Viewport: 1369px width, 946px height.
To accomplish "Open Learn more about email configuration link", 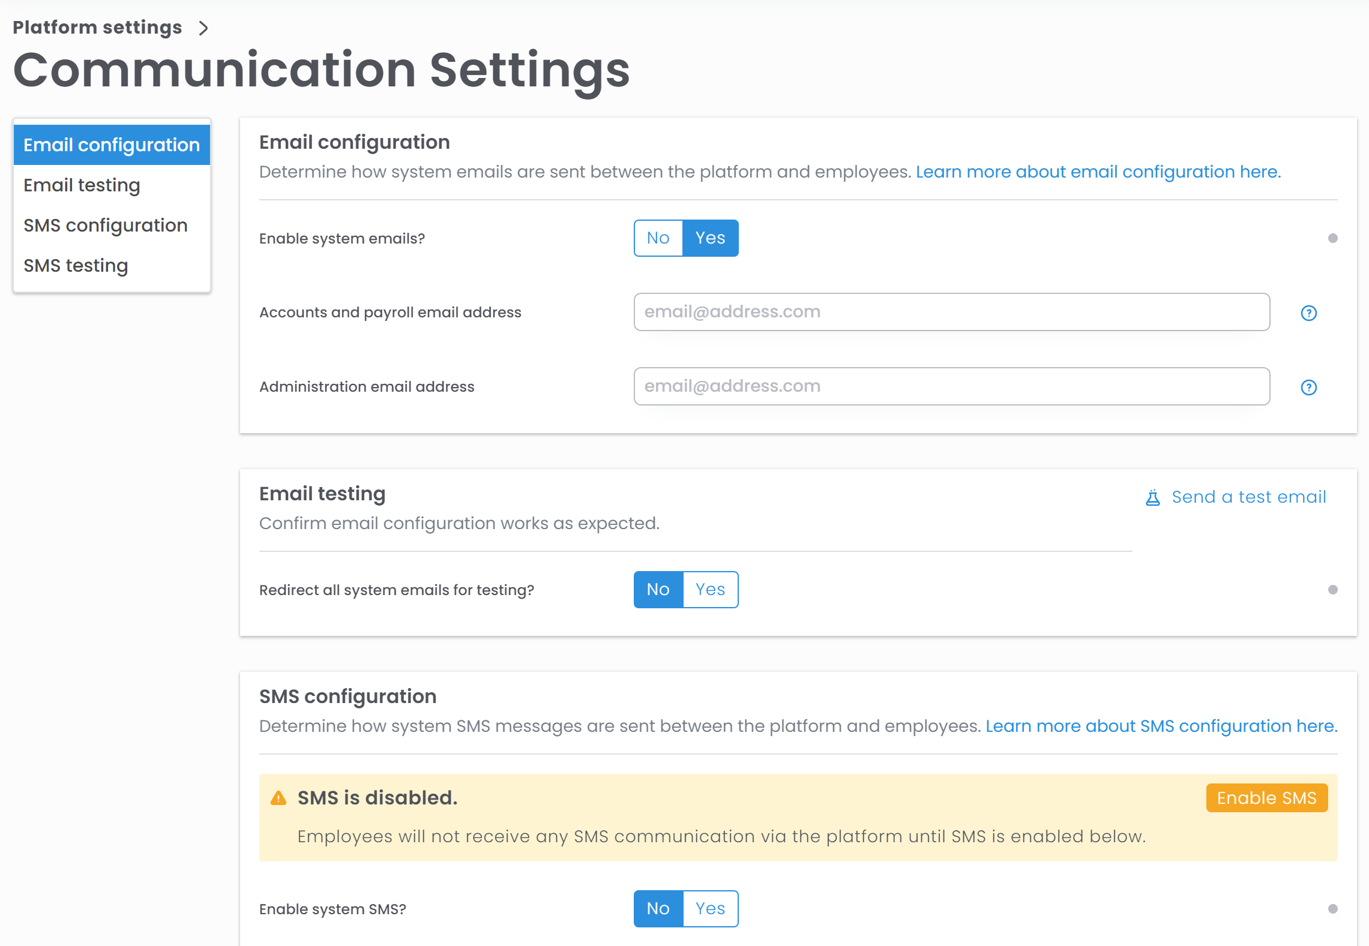I will coord(1098,172).
